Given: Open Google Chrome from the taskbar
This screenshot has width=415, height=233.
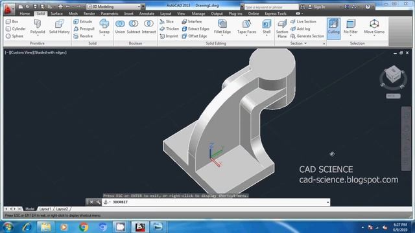Looking at the screenshot, I should coord(84,227).
